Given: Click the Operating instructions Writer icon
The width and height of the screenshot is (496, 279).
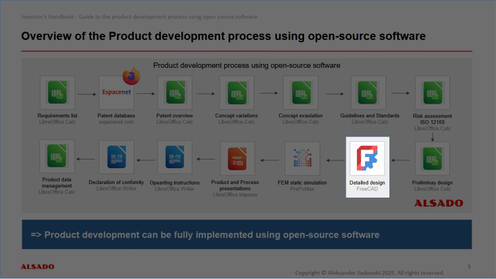Looking at the screenshot, I should point(174,157).
